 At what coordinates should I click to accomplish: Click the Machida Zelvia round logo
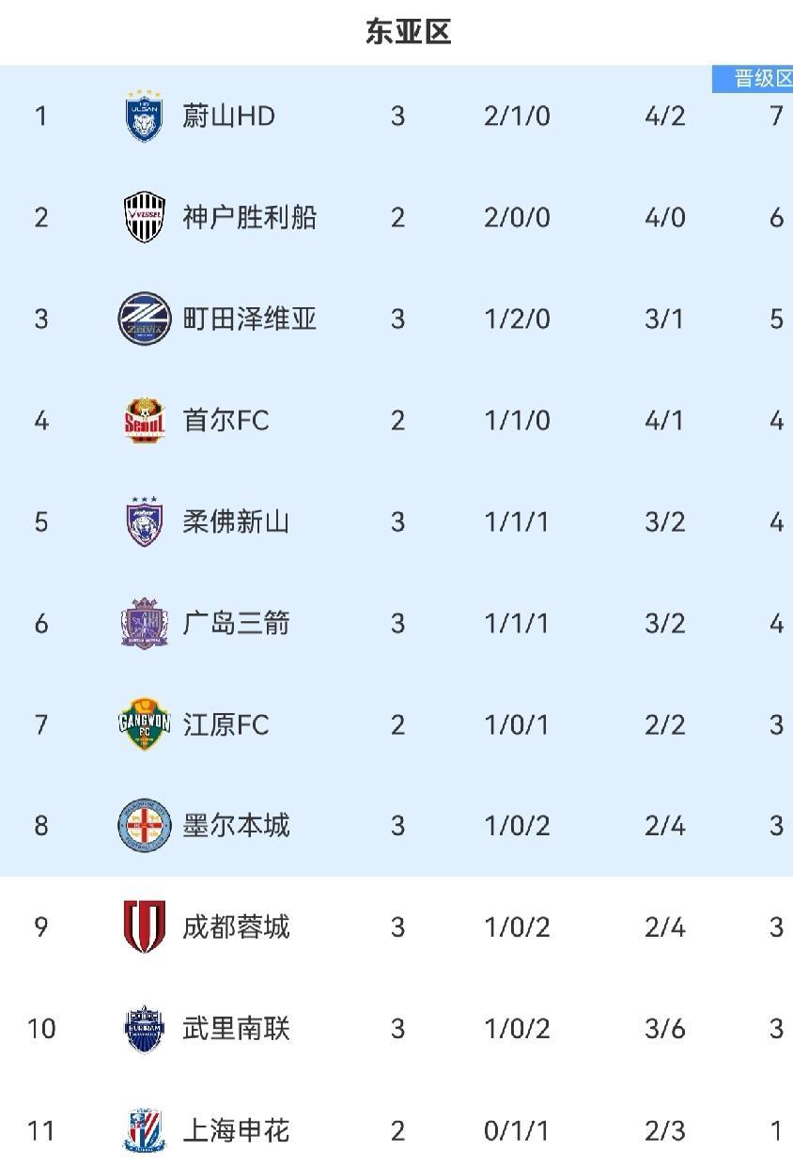(145, 319)
